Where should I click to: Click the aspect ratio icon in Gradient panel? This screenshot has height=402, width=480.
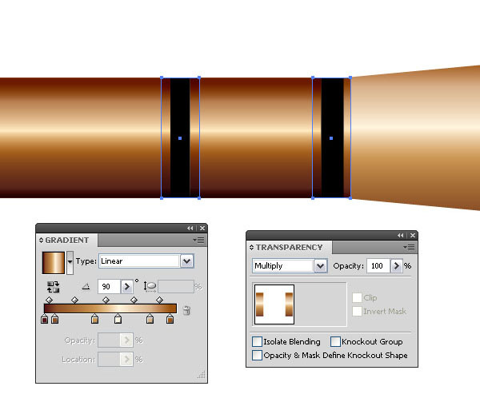tap(150, 287)
